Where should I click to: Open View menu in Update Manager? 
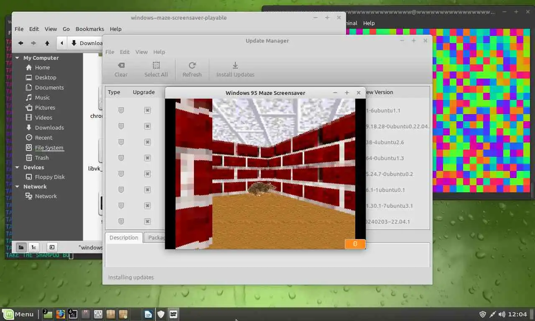141,52
